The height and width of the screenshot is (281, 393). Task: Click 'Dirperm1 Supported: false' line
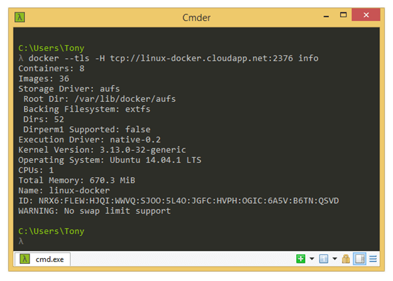[86, 129]
